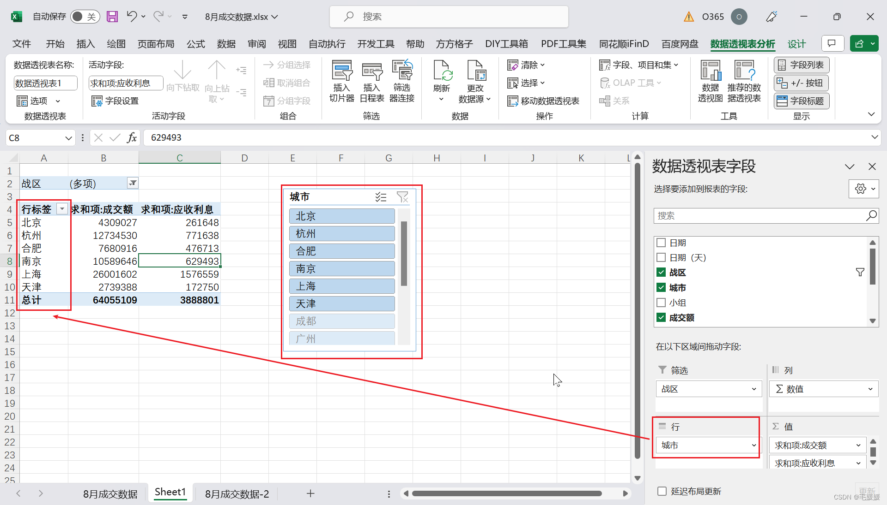Click the field list vertical scrollbar
Screen dimensions: 887x505
click(872, 267)
